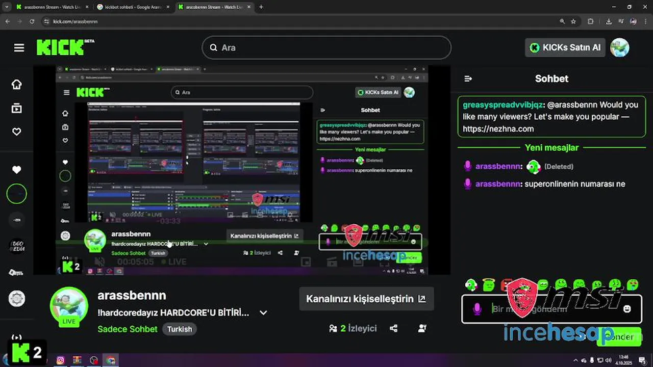Image resolution: width=653 pixels, height=367 pixels.
Task: Click the stream video player
Action: point(242,170)
